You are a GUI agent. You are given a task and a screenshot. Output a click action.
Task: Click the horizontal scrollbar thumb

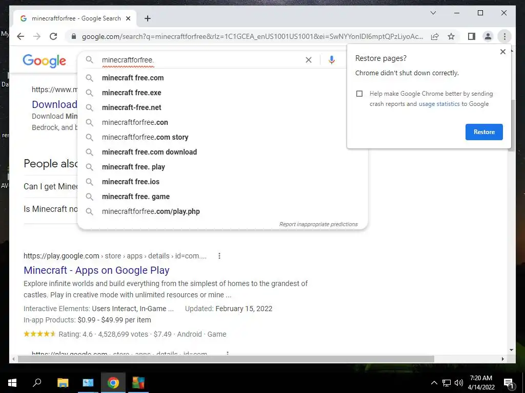click(226, 359)
